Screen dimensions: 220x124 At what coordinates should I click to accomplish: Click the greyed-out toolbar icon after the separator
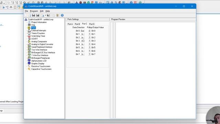pos(54,15)
